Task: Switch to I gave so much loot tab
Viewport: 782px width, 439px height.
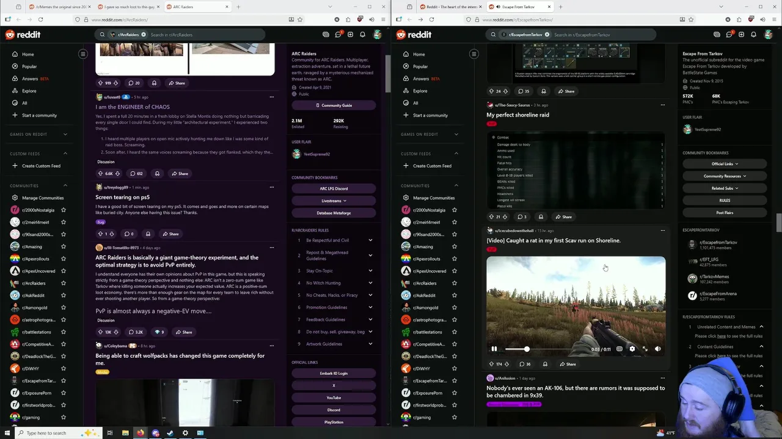Action: click(x=129, y=7)
